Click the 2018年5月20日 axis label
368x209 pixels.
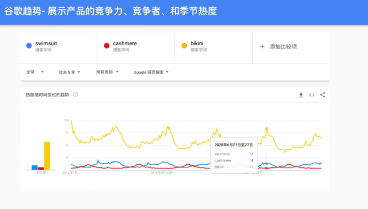(x=162, y=173)
